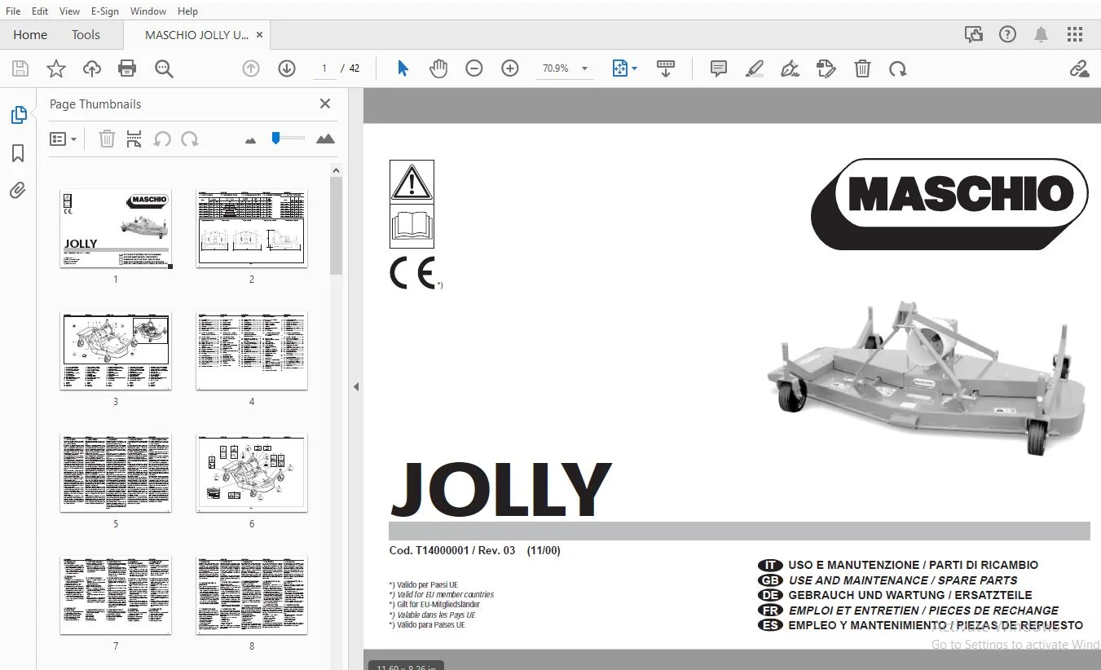Open the page extract tool in the thumbnails panel
Screen dimensions: 1101x670
click(134, 139)
